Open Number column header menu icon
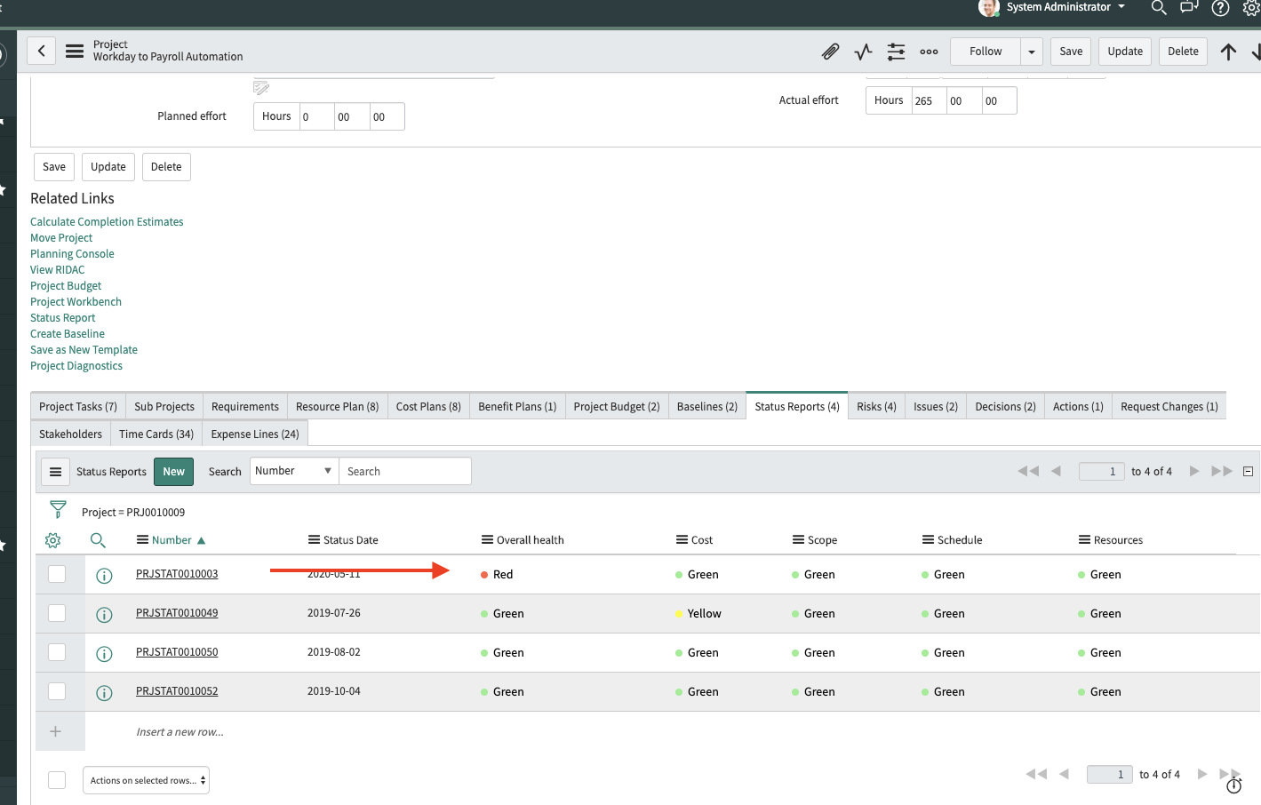The image size is (1261, 805). 142,540
